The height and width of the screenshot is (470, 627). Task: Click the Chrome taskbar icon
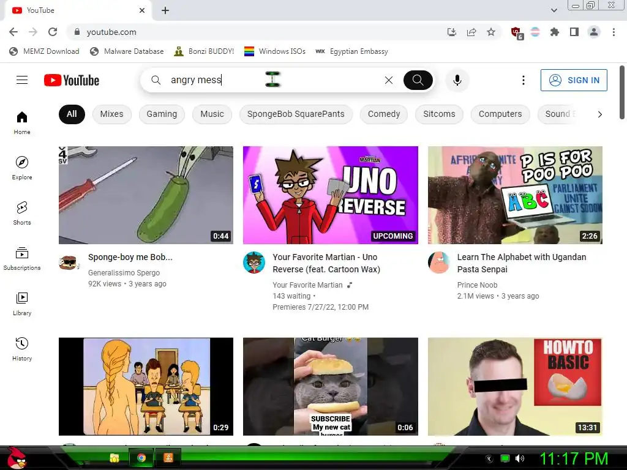[141, 458]
